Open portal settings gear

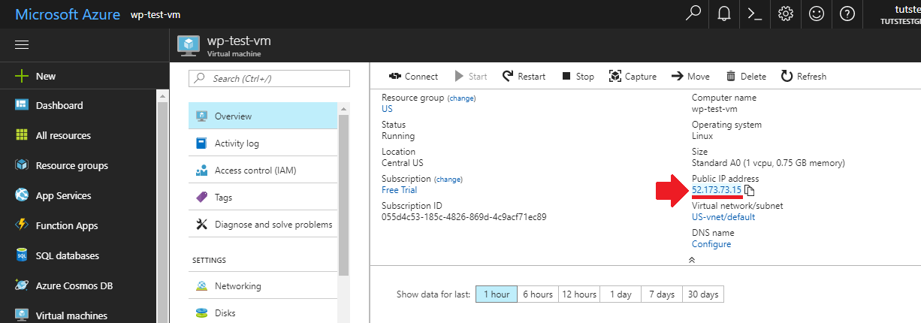pyautogui.click(x=786, y=14)
